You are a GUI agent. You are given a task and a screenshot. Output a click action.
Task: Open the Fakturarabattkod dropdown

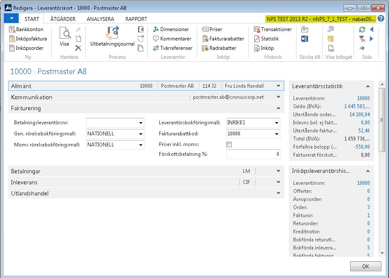coord(277,134)
